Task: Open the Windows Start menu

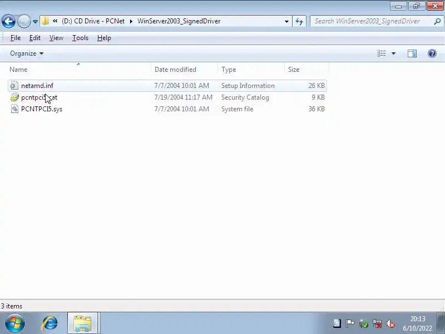Action: point(15,323)
